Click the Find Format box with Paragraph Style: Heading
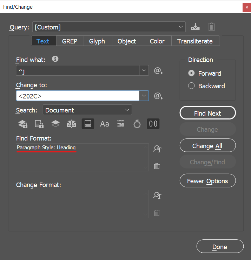 coord(82,157)
